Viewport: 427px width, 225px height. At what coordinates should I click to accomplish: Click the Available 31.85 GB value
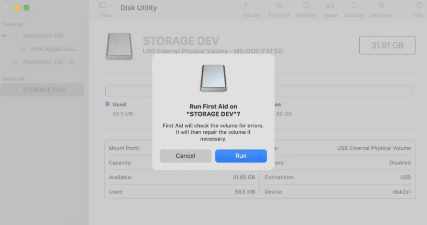244,177
